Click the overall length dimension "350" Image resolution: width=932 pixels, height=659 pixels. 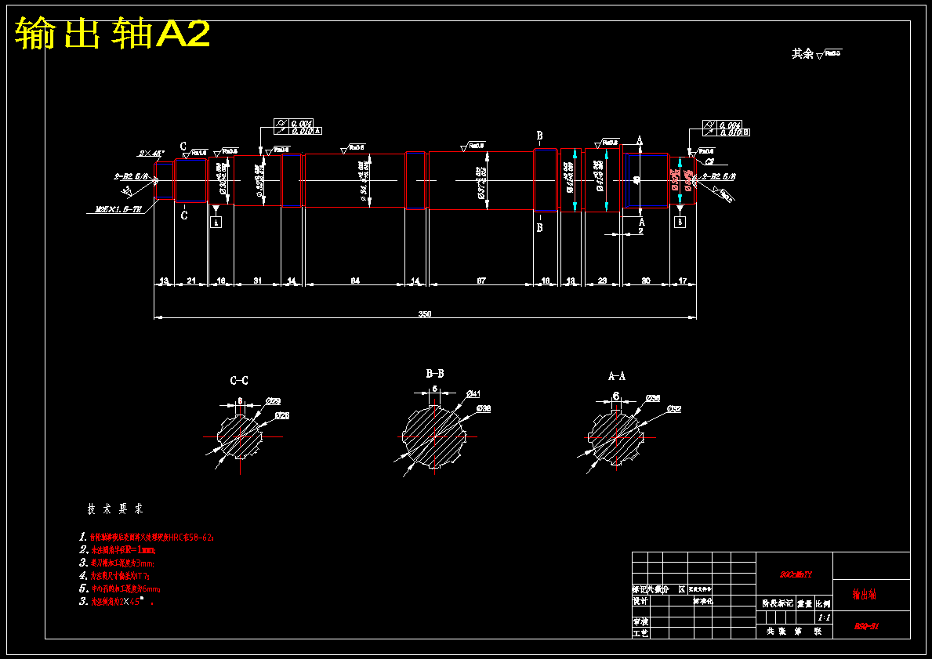click(424, 313)
